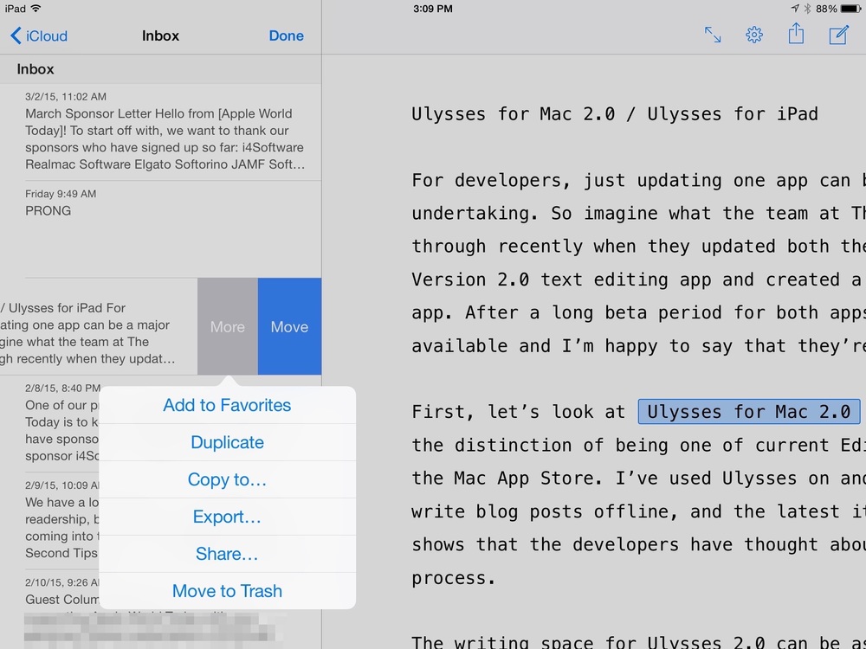Tap the 'Friday 9:49 AM' timestamp
The height and width of the screenshot is (649, 866).
coord(61,194)
